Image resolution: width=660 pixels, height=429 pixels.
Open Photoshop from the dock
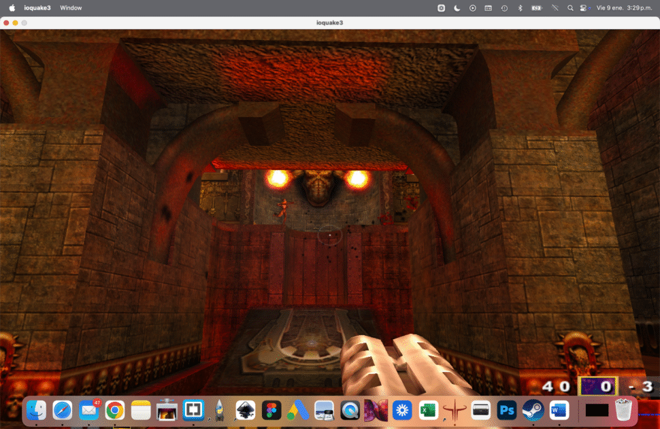click(x=506, y=411)
